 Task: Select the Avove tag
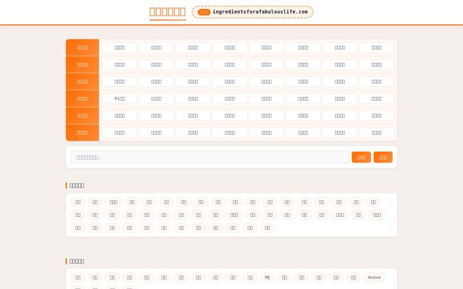coord(374,277)
